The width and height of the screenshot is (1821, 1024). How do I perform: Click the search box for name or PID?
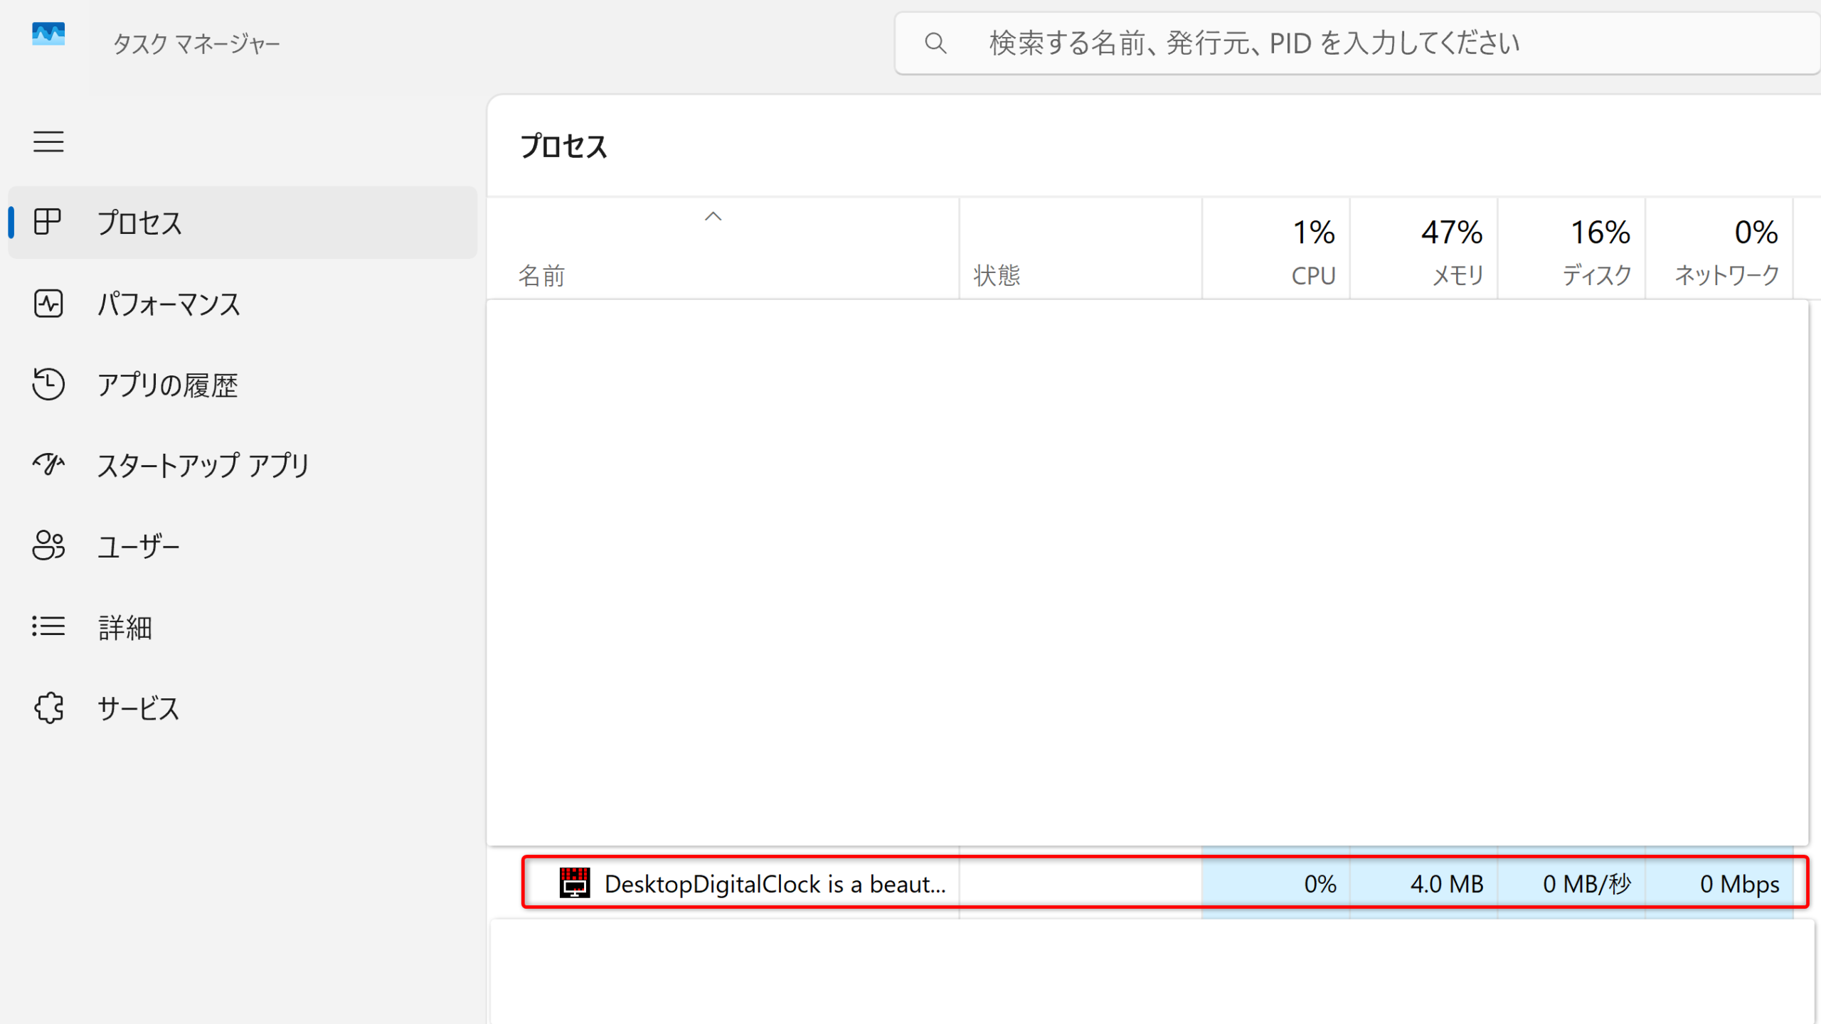click(x=1352, y=43)
